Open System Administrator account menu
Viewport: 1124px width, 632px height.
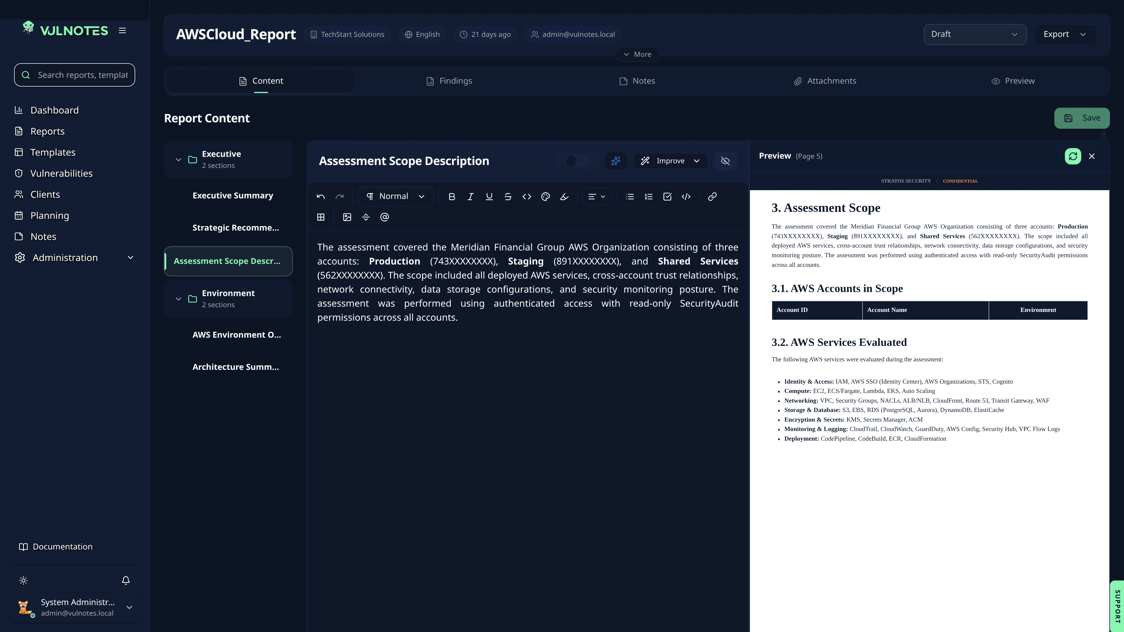75,607
